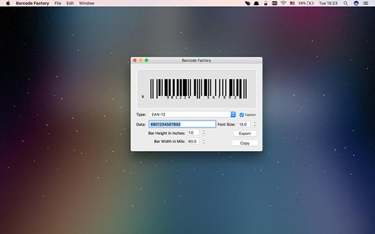
Task: Click the Bar Height in Inches field
Action: click(193, 132)
